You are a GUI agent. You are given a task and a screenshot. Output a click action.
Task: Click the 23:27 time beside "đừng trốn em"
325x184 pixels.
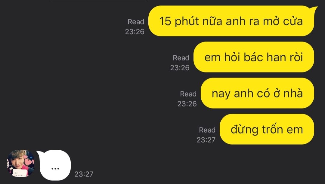tap(206, 140)
